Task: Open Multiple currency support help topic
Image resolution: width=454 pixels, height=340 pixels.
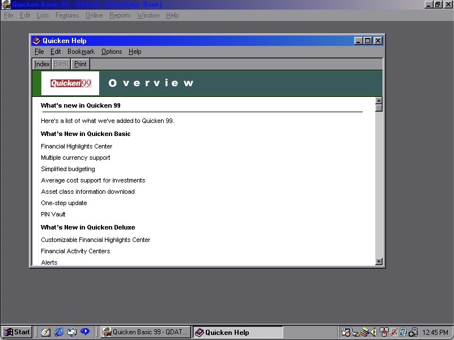Action: 75,158
